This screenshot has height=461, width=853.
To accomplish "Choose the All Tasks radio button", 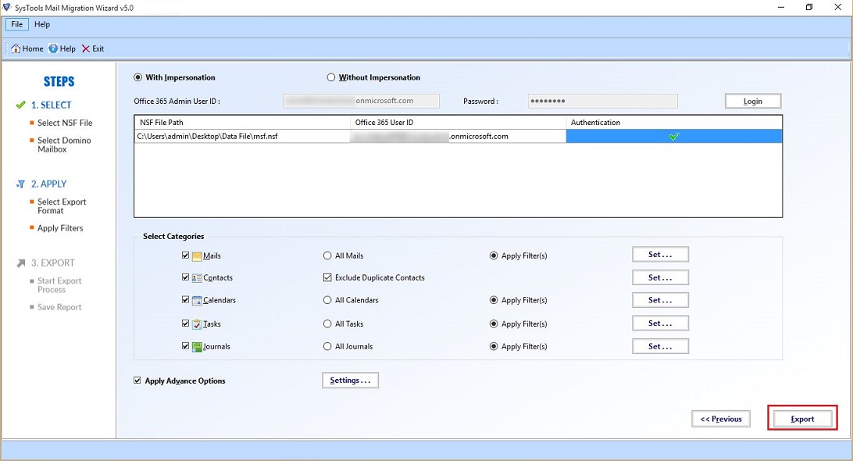I will pyautogui.click(x=327, y=323).
